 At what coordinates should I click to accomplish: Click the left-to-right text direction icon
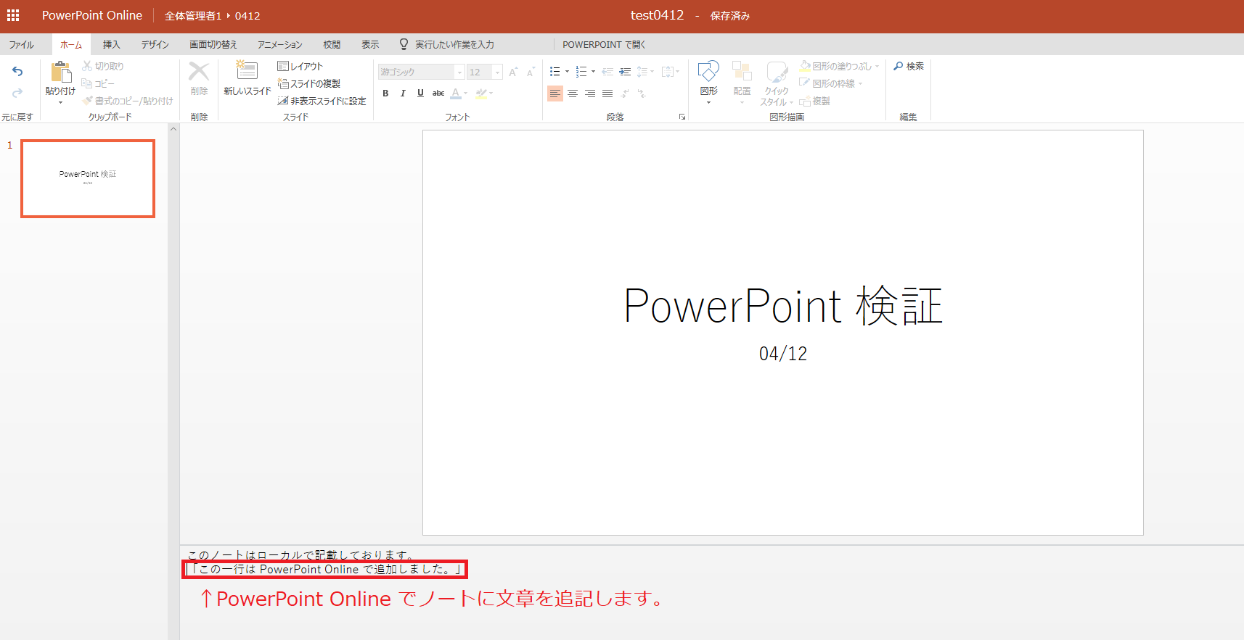625,93
